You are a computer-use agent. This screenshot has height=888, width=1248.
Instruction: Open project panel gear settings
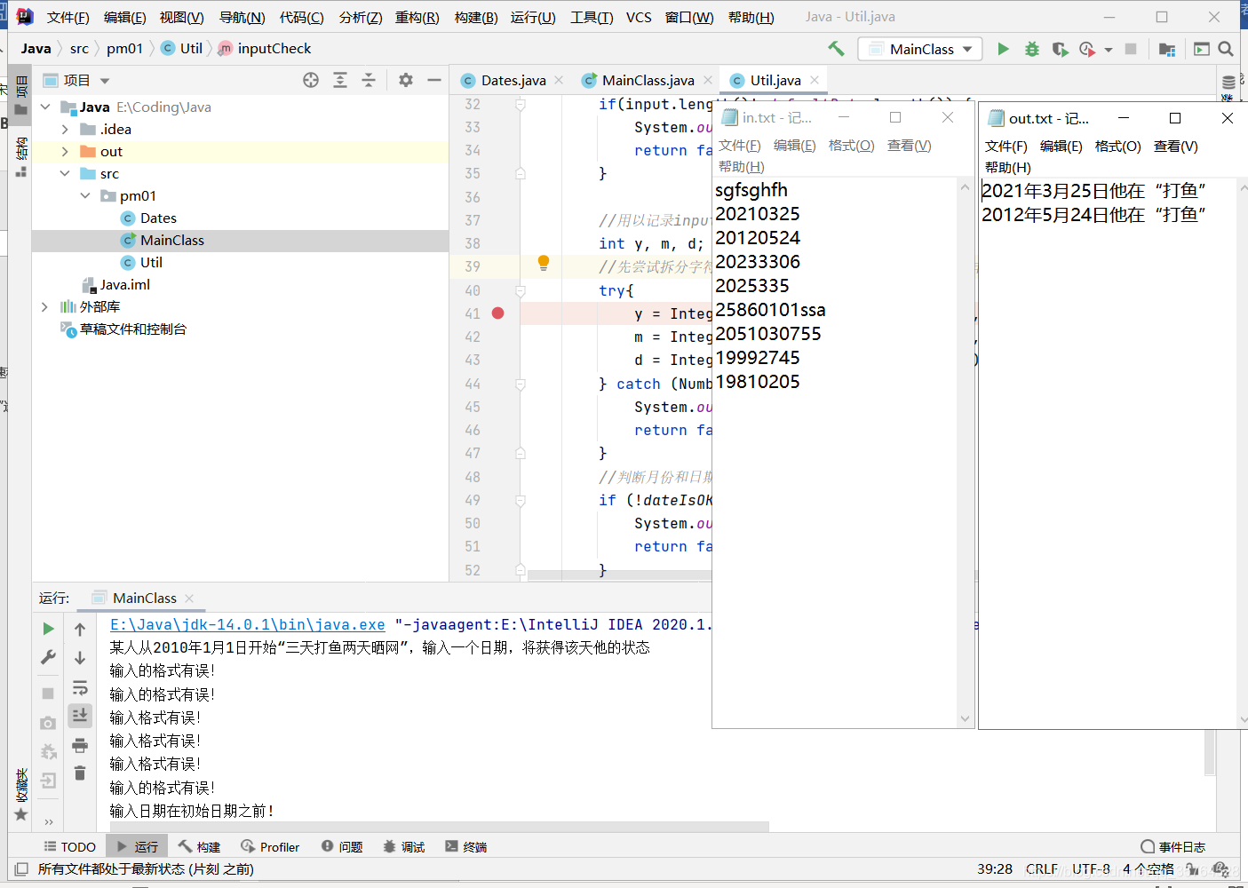coord(406,80)
